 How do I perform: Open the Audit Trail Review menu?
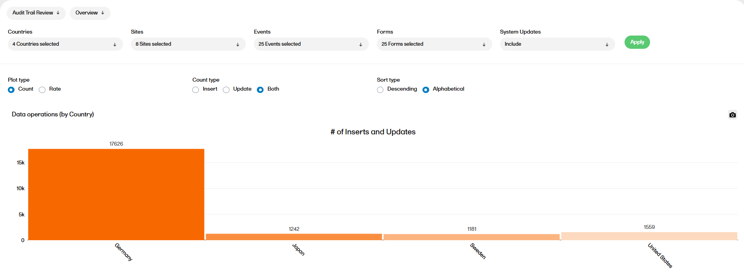[36, 13]
